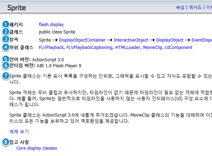Open the FLVPlayback subclass link
The image size is (212, 156).
click(x=51, y=48)
